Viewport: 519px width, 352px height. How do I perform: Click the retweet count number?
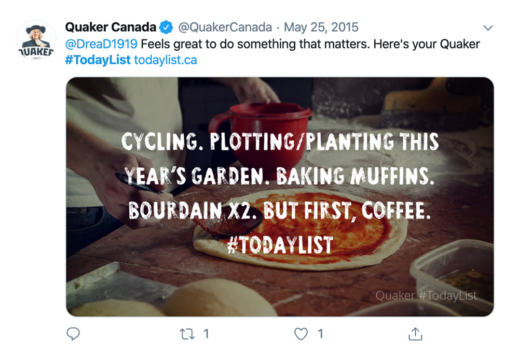click(206, 334)
